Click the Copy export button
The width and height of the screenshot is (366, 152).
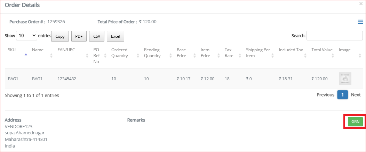60,36
